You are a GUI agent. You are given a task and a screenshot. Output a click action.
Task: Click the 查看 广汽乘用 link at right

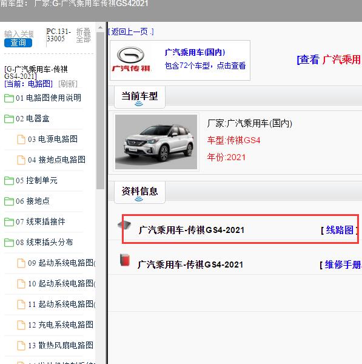click(x=329, y=59)
